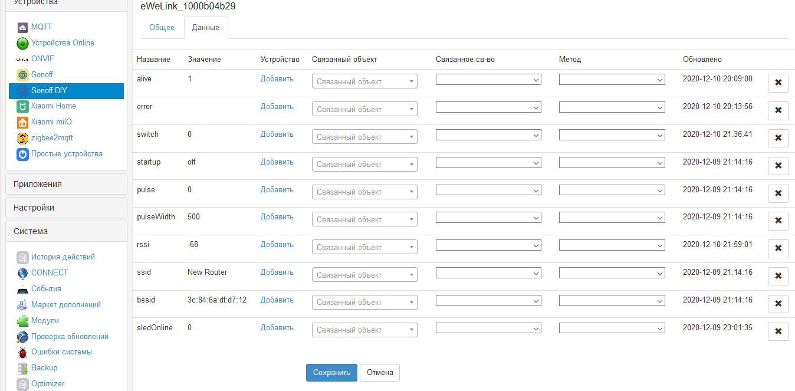Viewport: 795px width, 391px height.
Task: Click the Sonoff sidebar icon
Action: (22, 74)
